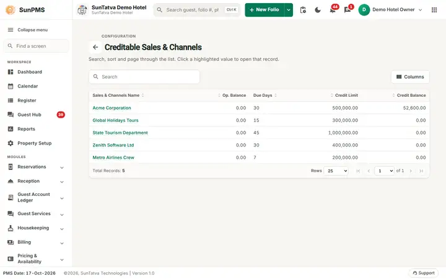Focus the global guest search box
This screenshot has width=446, height=279.
[x=197, y=10]
